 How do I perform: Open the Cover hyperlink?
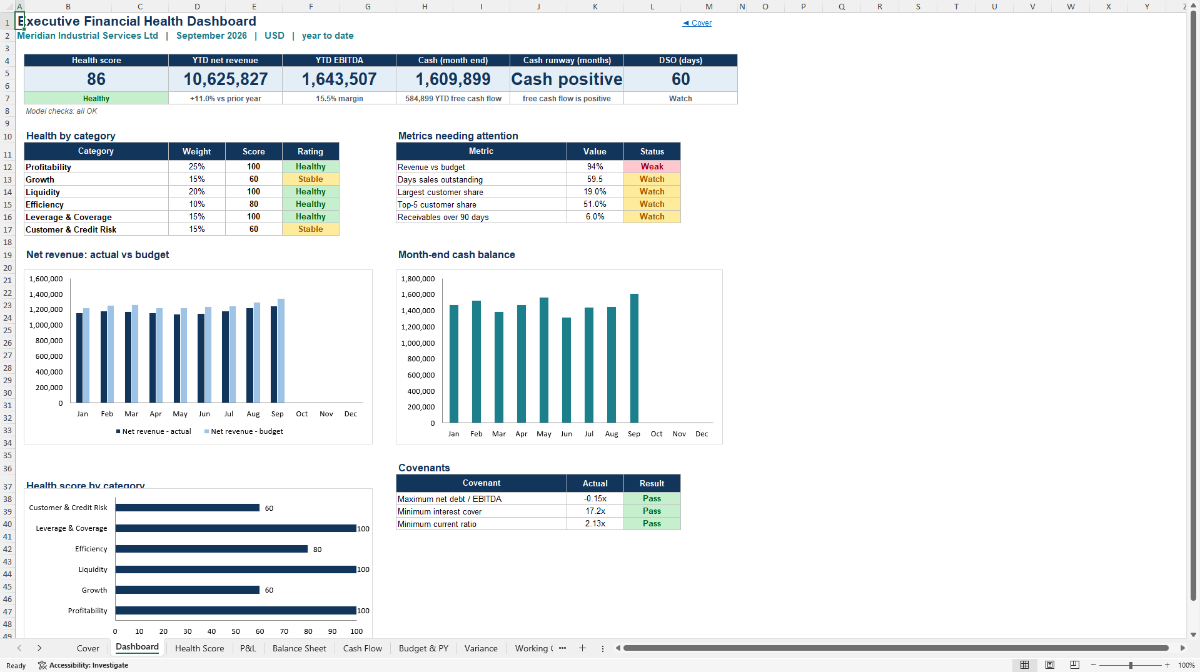click(x=697, y=23)
